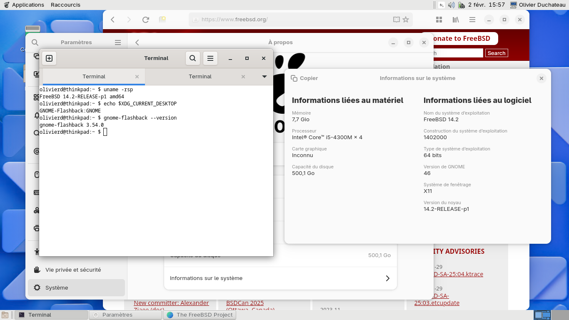Select the build number 1402000
The height and width of the screenshot is (320, 569).
coord(435,137)
